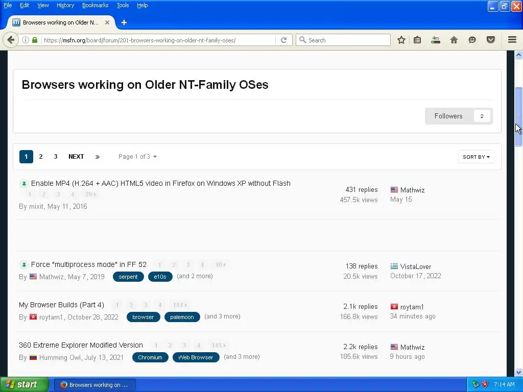This screenshot has width=523, height=392.
Task: Open a new tab with the plus icon
Action: (124, 22)
